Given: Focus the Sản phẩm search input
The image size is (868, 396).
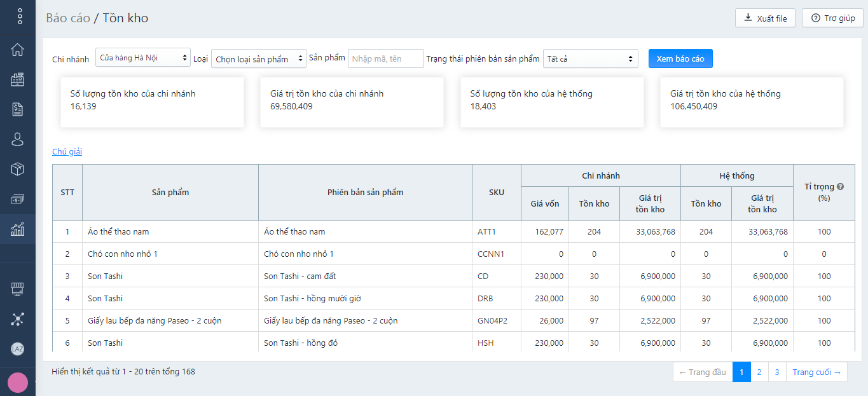Looking at the screenshot, I should pos(385,59).
